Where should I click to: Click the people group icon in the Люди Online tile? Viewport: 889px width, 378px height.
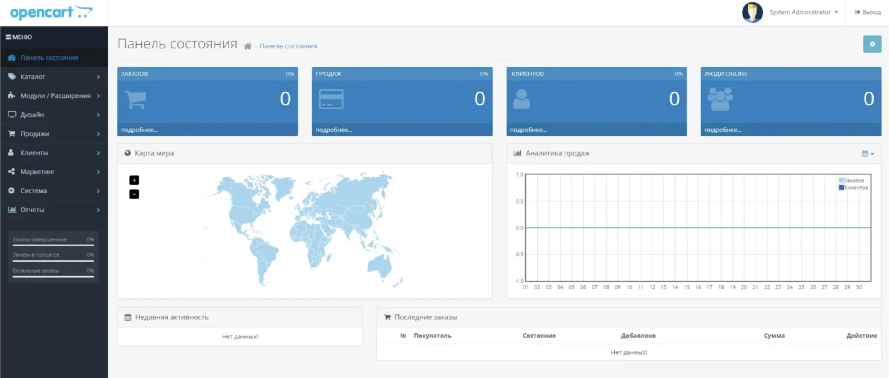(x=720, y=99)
